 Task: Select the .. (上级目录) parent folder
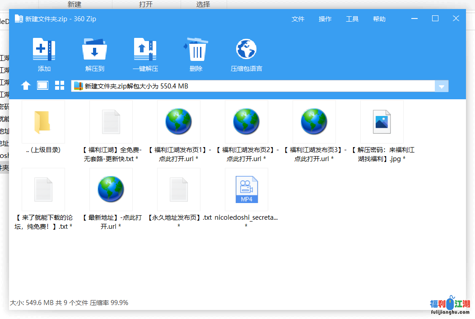pyautogui.click(x=43, y=122)
